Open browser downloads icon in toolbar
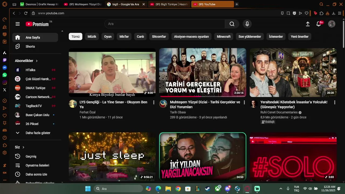The width and height of the screenshot is (345, 194). coord(334,13)
